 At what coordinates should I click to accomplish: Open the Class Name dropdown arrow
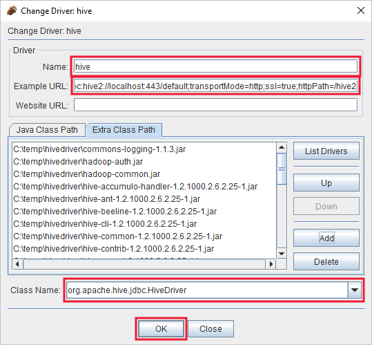(x=355, y=290)
